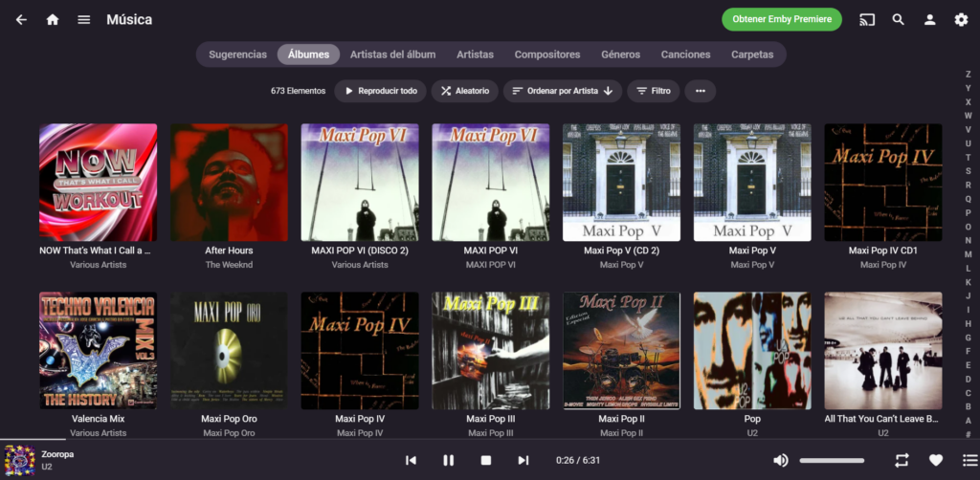The height and width of the screenshot is (480, 980).
Task: Open All That You Can't Leave Behind cover
Action: [883, 351]
